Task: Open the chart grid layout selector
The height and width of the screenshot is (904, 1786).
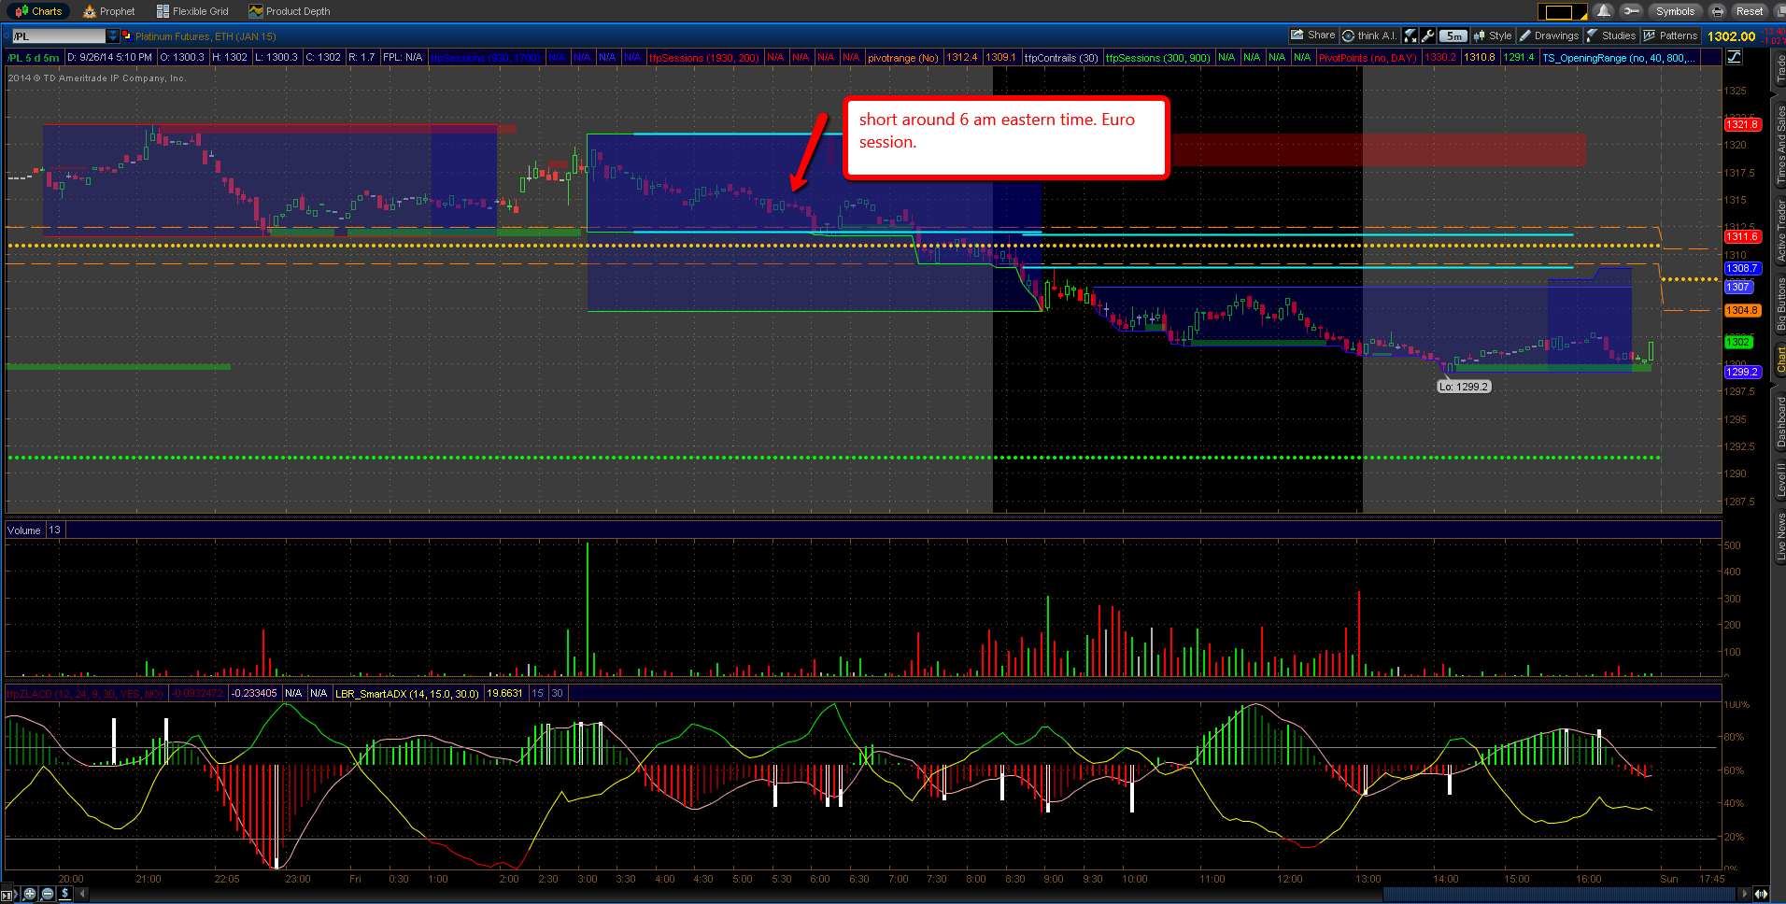Action: click(x=1563, y=12)
